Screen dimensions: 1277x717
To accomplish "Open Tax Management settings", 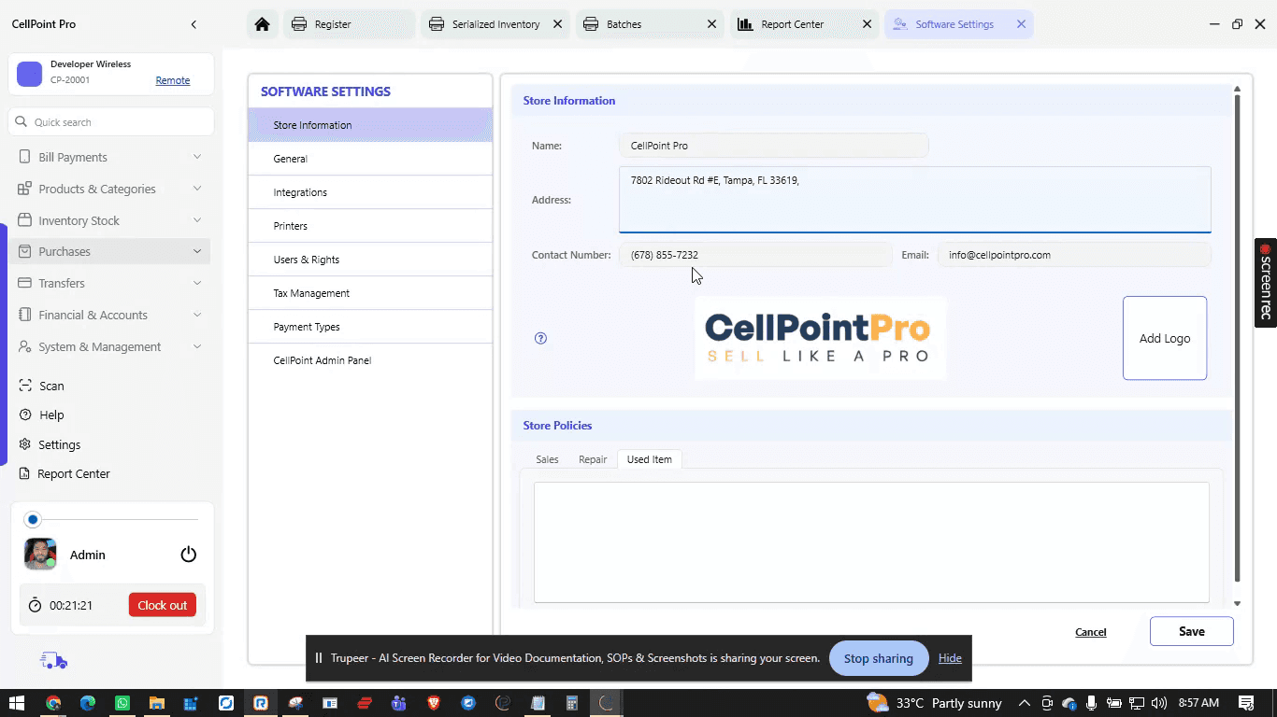I will tap(370, 293).
